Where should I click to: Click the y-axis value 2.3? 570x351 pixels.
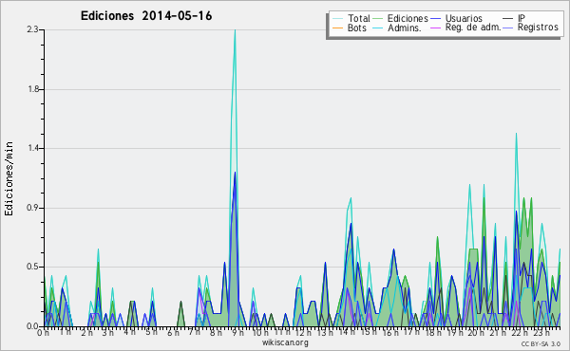coord(32,29)
